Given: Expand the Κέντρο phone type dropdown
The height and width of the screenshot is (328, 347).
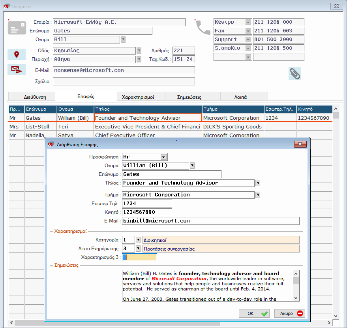Looking at the screenshot, I should click(248, 22).
